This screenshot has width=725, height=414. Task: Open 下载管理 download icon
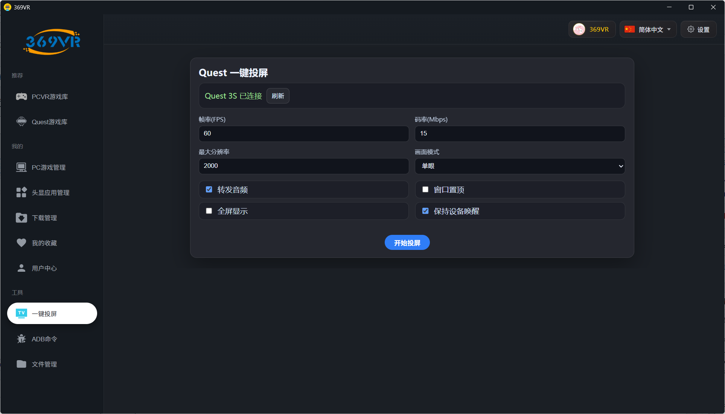click(21, 218)
